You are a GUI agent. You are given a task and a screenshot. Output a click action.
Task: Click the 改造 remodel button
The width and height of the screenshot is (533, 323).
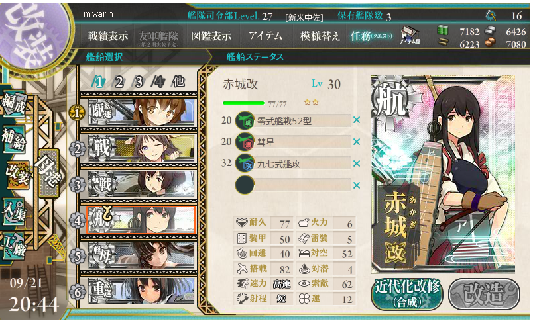pos(485,294)
